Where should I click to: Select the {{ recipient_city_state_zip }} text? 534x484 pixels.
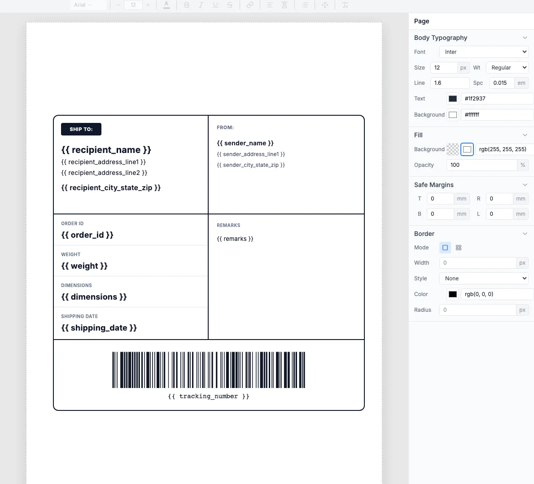[x=111, y=188]
